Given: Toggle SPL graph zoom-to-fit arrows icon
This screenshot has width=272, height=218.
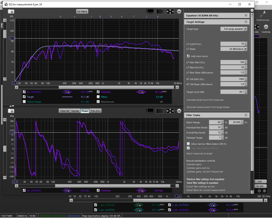Looking at the screenshot, I should pos(170,11).
